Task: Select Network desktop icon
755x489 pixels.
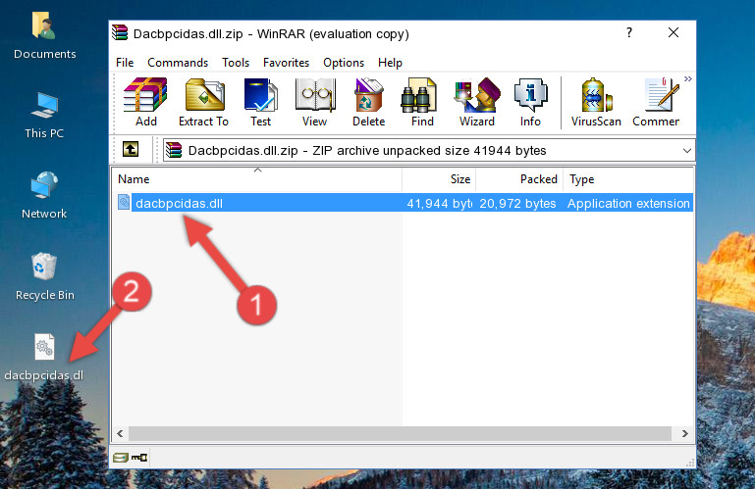Action: pos(44,196)
